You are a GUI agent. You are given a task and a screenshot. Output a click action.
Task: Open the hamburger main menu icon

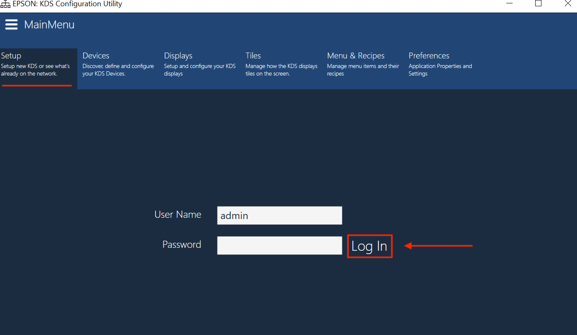click(11, 25)
